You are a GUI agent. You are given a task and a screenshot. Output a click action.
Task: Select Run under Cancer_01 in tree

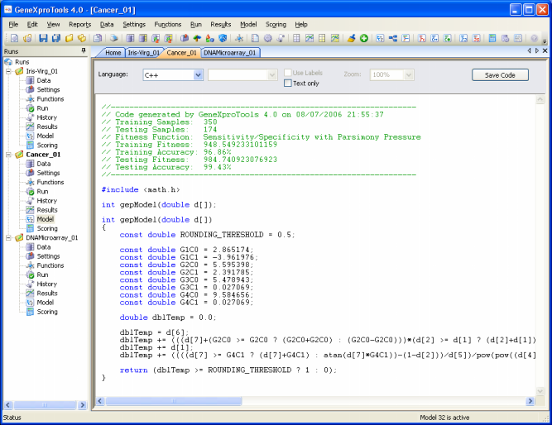coord(42,192)
